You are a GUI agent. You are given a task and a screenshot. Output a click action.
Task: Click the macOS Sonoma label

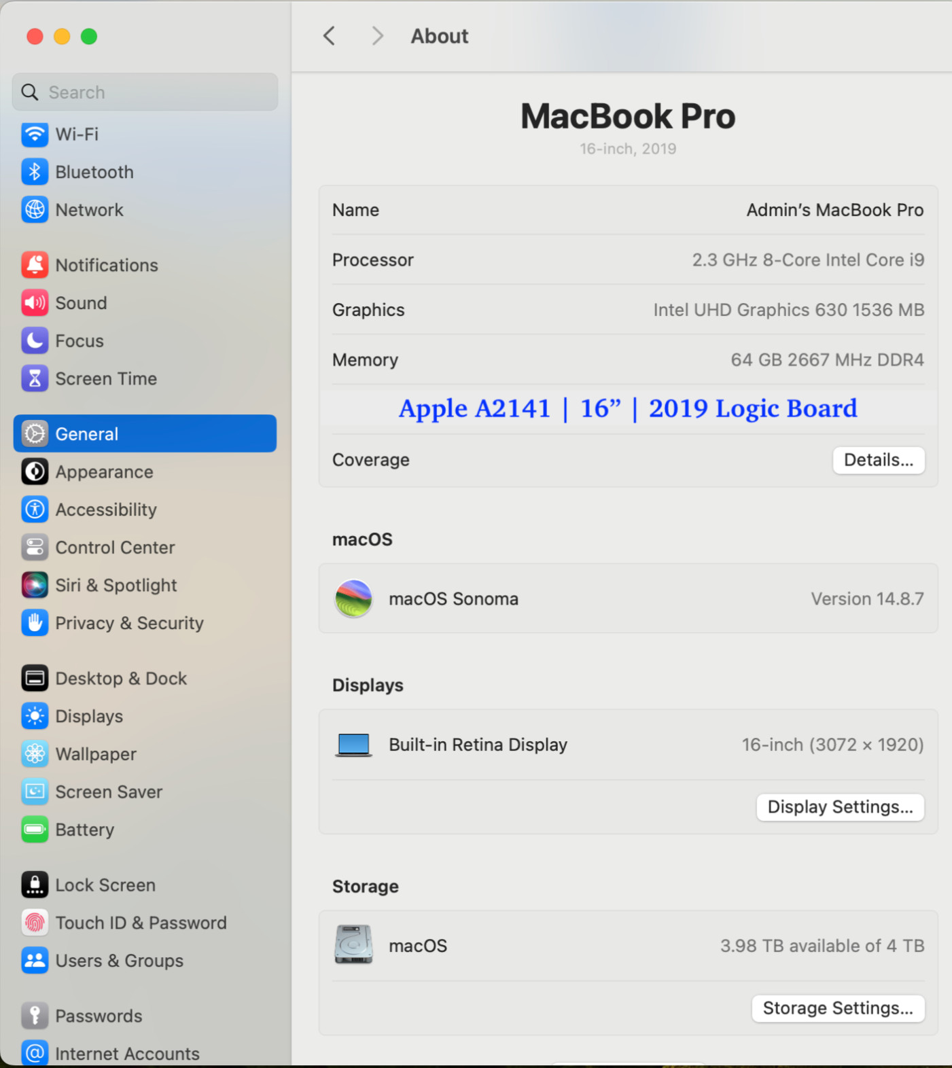[x=453, y=599]
